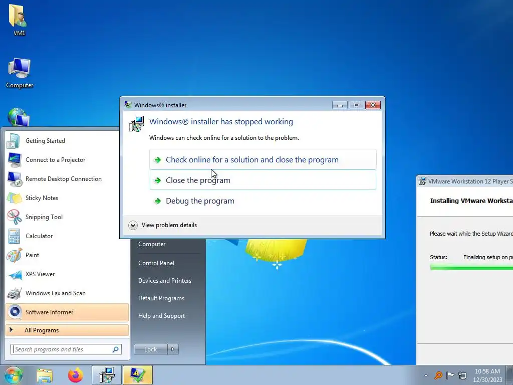Close the Windows installer error dialog
Screen dimensions: 513x385
click(373, 105)
